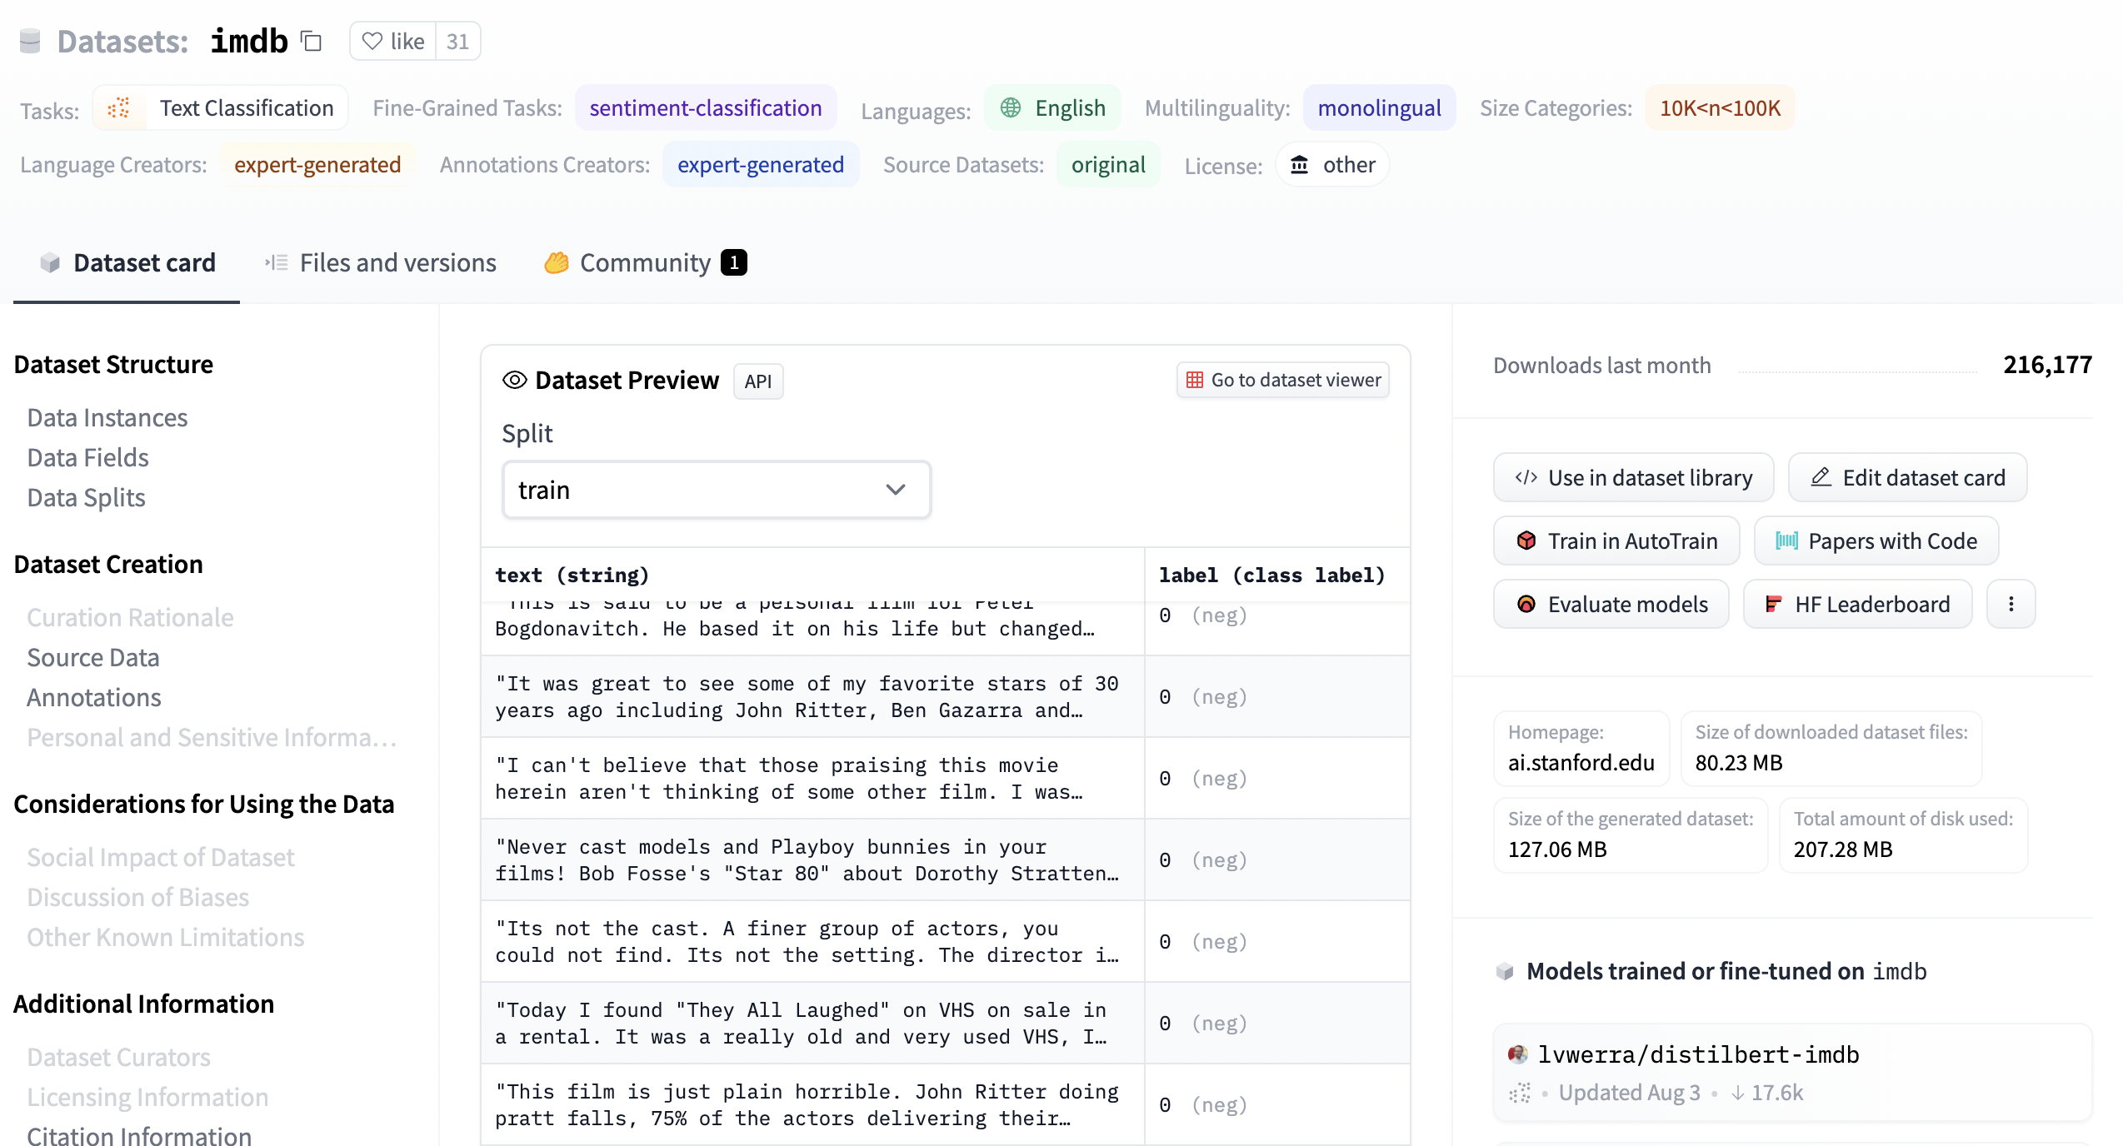Viewport: 2123px width, 1146px height.
Task: Expand the Dataset Creation section
Action: (x=107, y=563)
